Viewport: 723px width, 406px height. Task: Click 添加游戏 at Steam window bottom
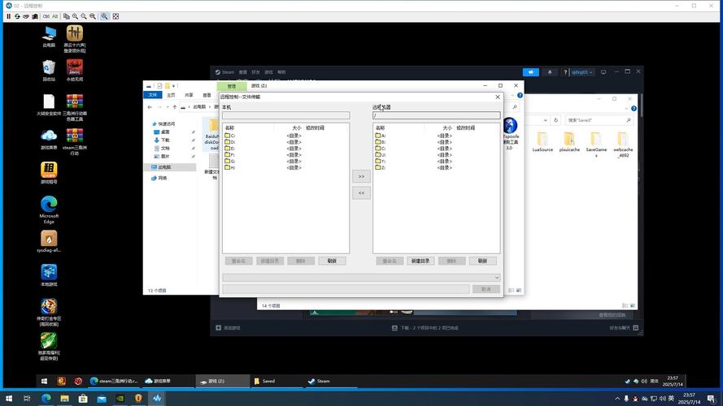tap(229, 328)
